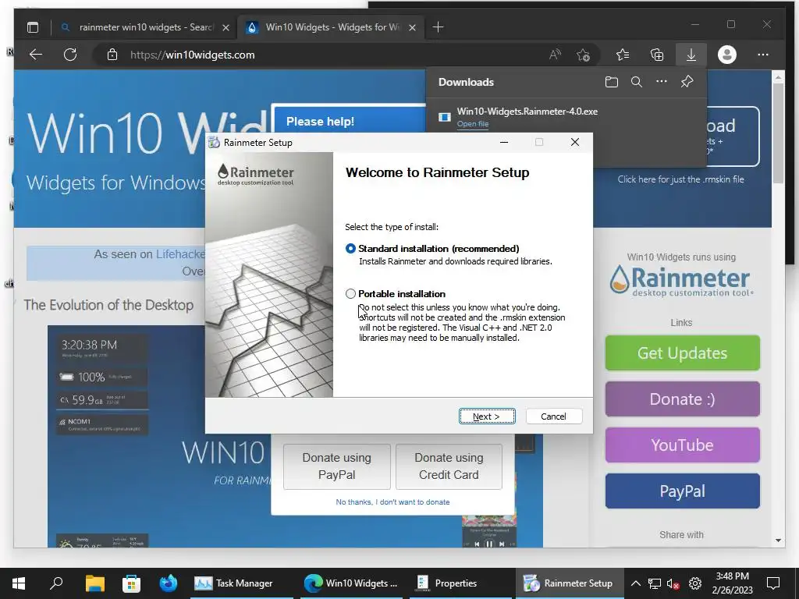The height and width of the screenshot is (599, 799).
Task: Switch to Task Manager in taskbar
Action: [240, 583]
